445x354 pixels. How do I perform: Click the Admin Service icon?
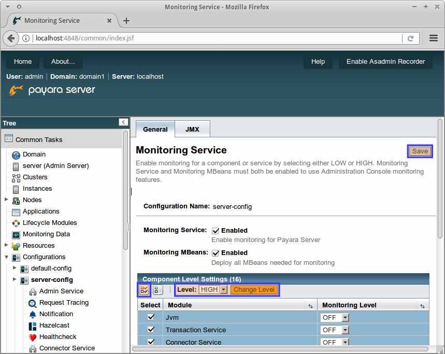pyautogui.click(x=33, y=292)
